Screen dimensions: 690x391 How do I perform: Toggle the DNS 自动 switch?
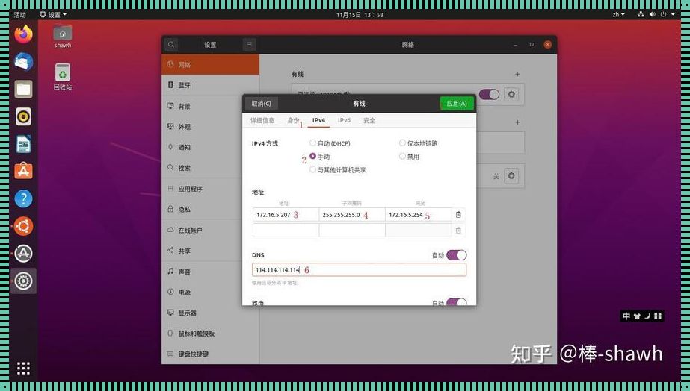[x=456, y=254]
